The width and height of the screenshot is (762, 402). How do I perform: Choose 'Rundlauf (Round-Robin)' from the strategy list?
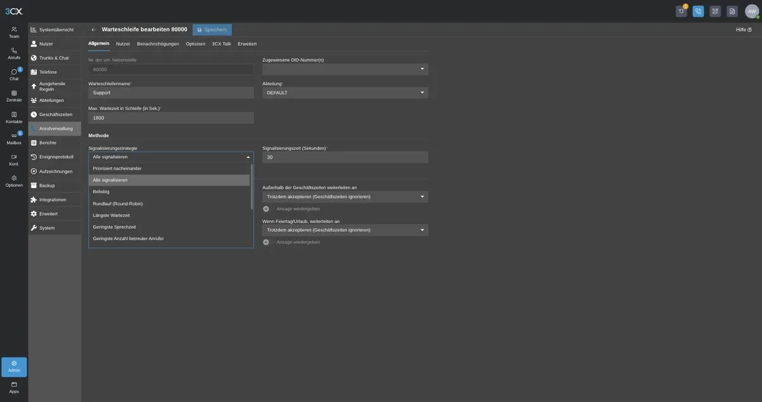point(169,204)
